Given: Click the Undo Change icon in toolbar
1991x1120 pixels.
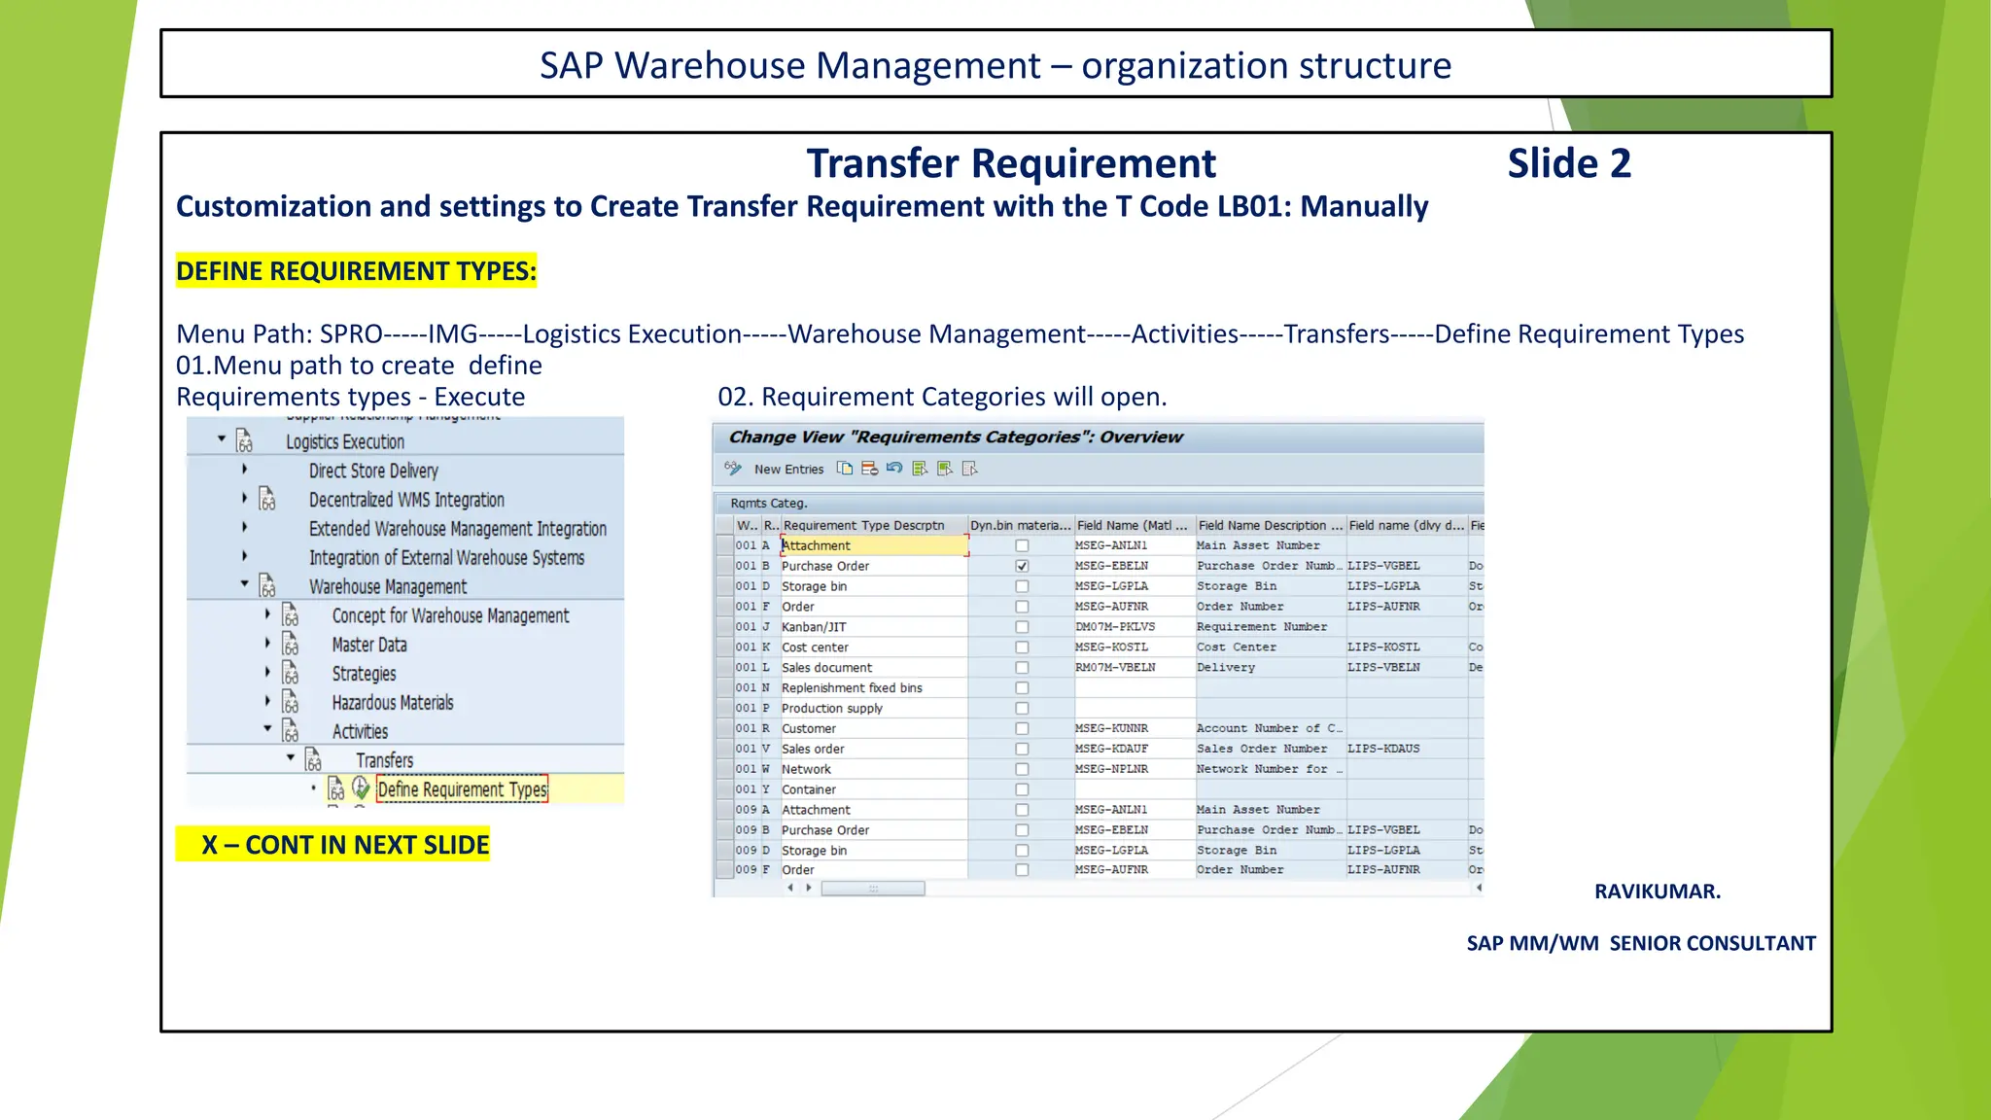Looking at the screenshot, I should tap(894, 469).
